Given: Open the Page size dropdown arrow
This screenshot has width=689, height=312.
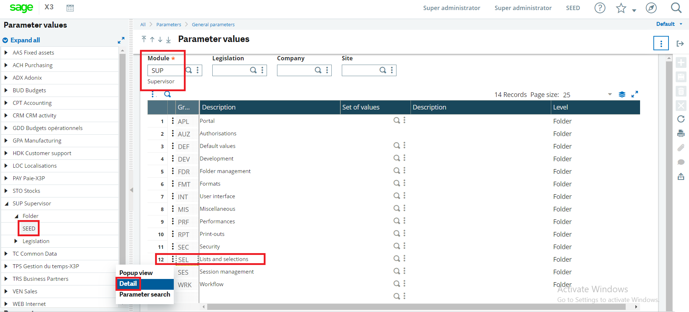Looking at the screenshot, I should (610, 94).
